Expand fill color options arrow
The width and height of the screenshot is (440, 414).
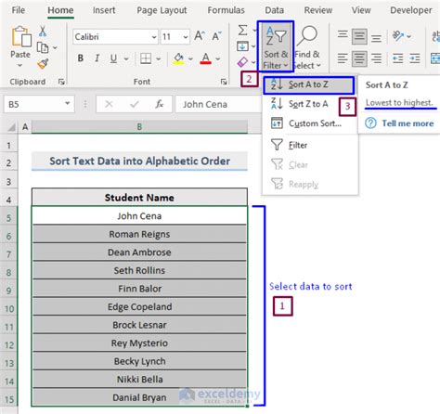[190, 58]
